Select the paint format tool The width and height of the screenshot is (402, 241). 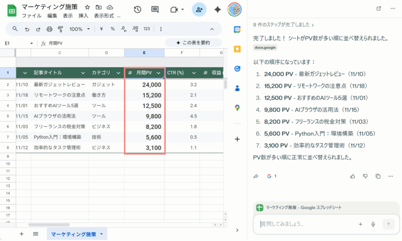[x=60, y=29]
